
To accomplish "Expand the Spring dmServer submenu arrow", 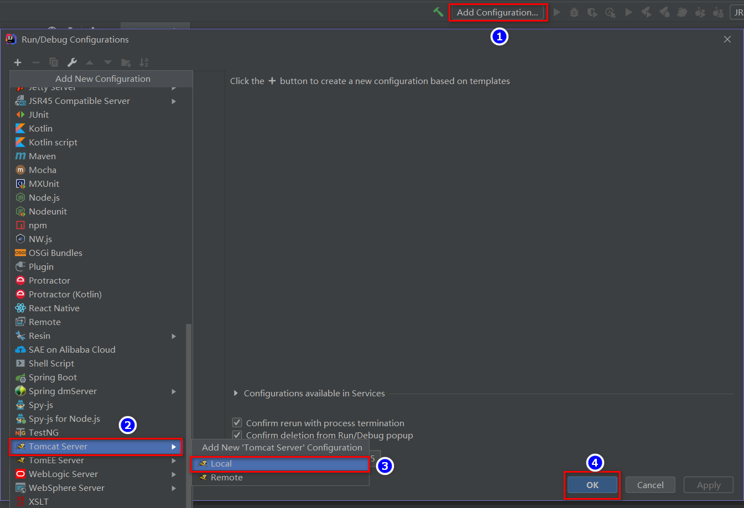I will 174,391.
